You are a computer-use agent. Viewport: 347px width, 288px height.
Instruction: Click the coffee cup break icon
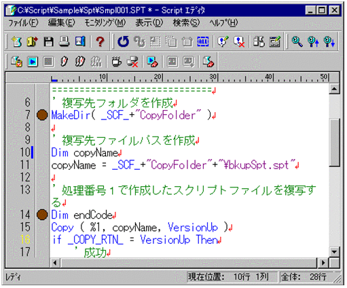coord(116,62)
